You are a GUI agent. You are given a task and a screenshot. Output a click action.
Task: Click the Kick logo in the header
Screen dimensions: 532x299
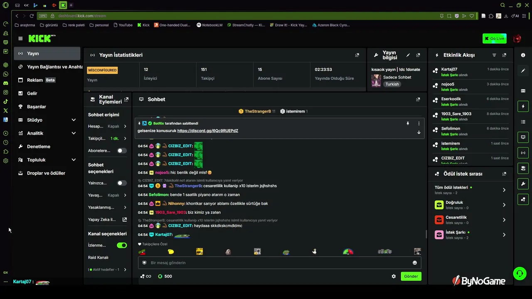(42, 39)
